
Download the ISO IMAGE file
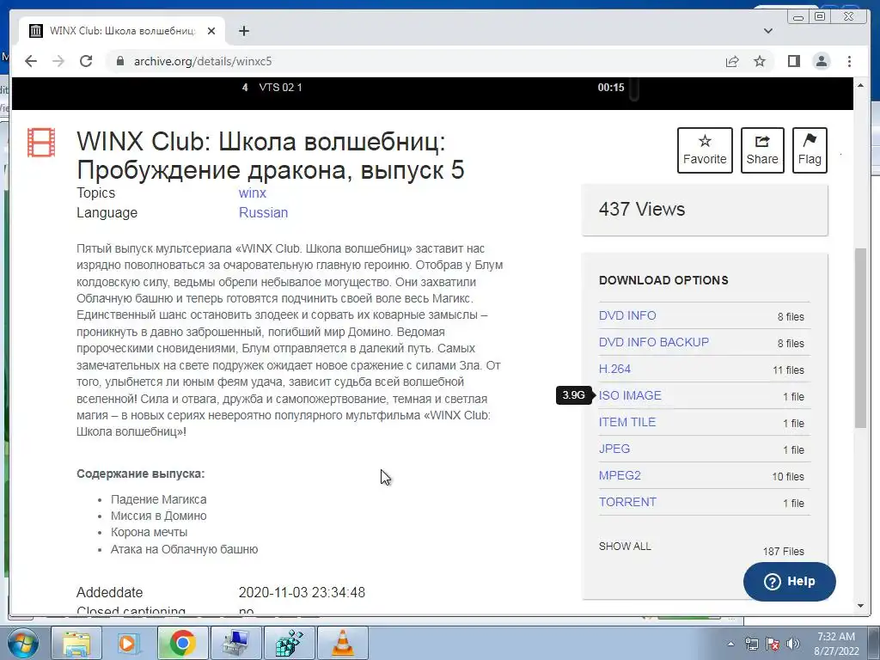(x=630, y=395)
